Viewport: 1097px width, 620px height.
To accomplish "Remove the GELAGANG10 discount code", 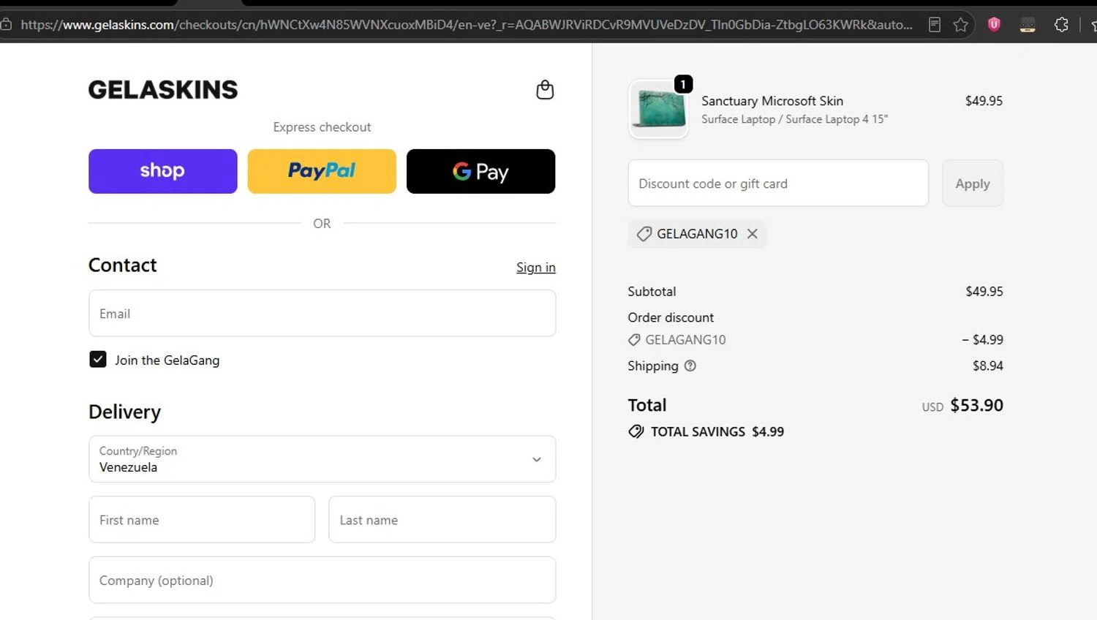I will point(753,234).
